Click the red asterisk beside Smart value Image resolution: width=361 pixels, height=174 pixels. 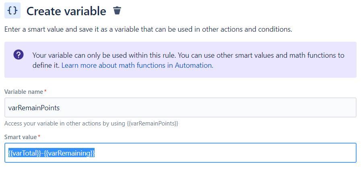pos(39,136)
